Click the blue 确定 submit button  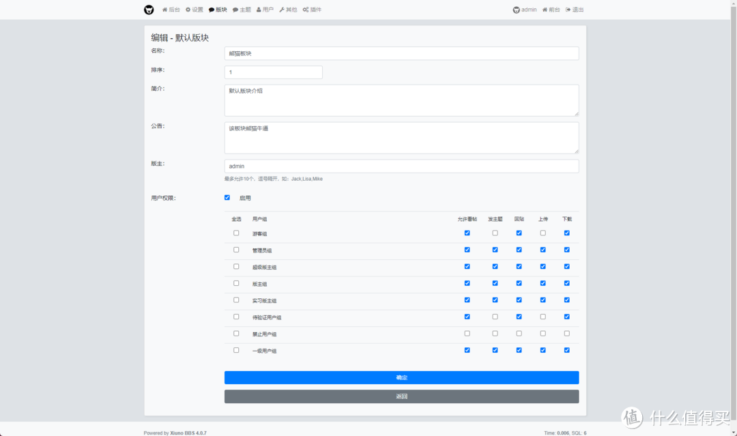401,377
